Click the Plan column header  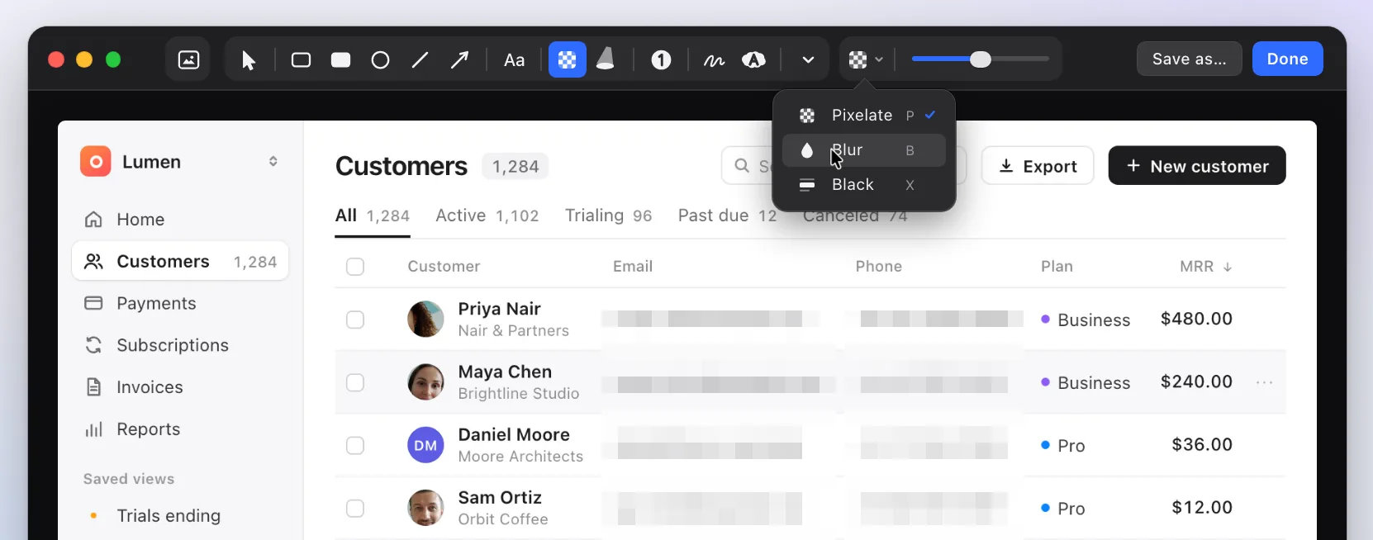coord(1057,267)
